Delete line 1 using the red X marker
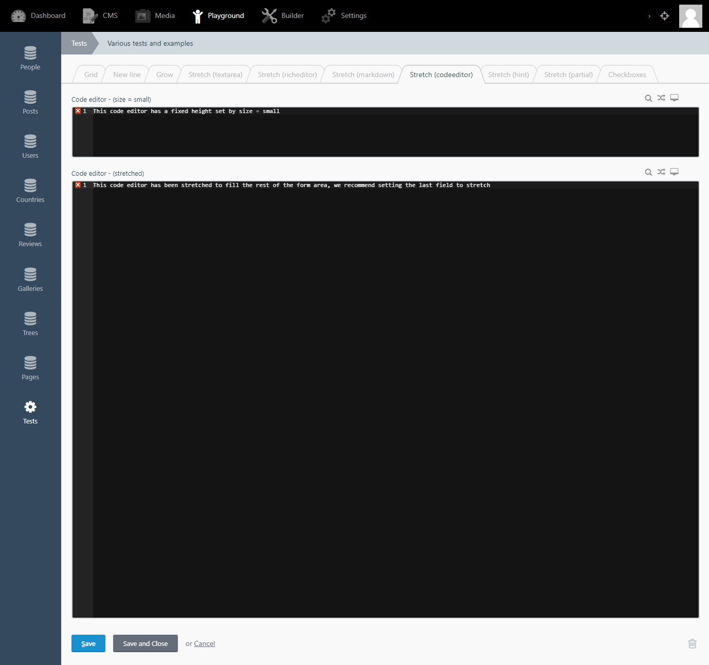The height and width of the screenshot is (665, 709). (78, 110)
